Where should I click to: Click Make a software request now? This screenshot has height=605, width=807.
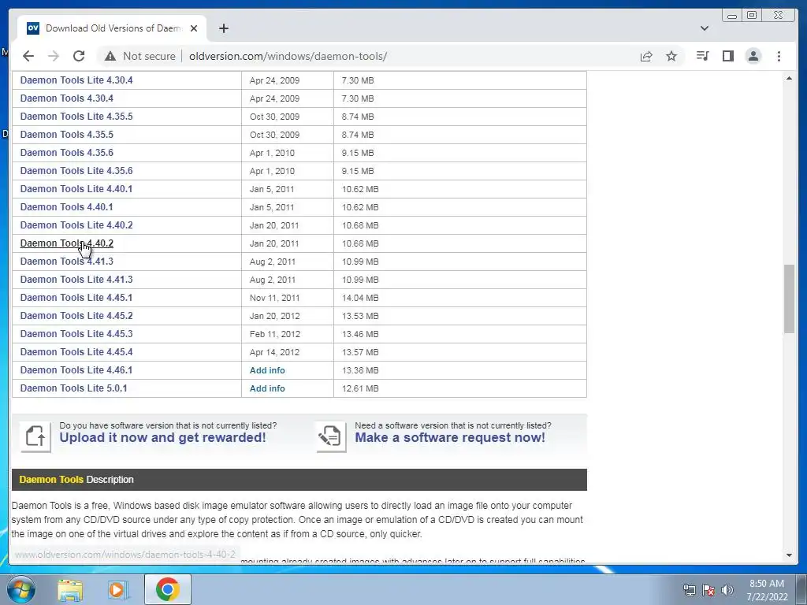pyautogui.click(x=450, y=437)
